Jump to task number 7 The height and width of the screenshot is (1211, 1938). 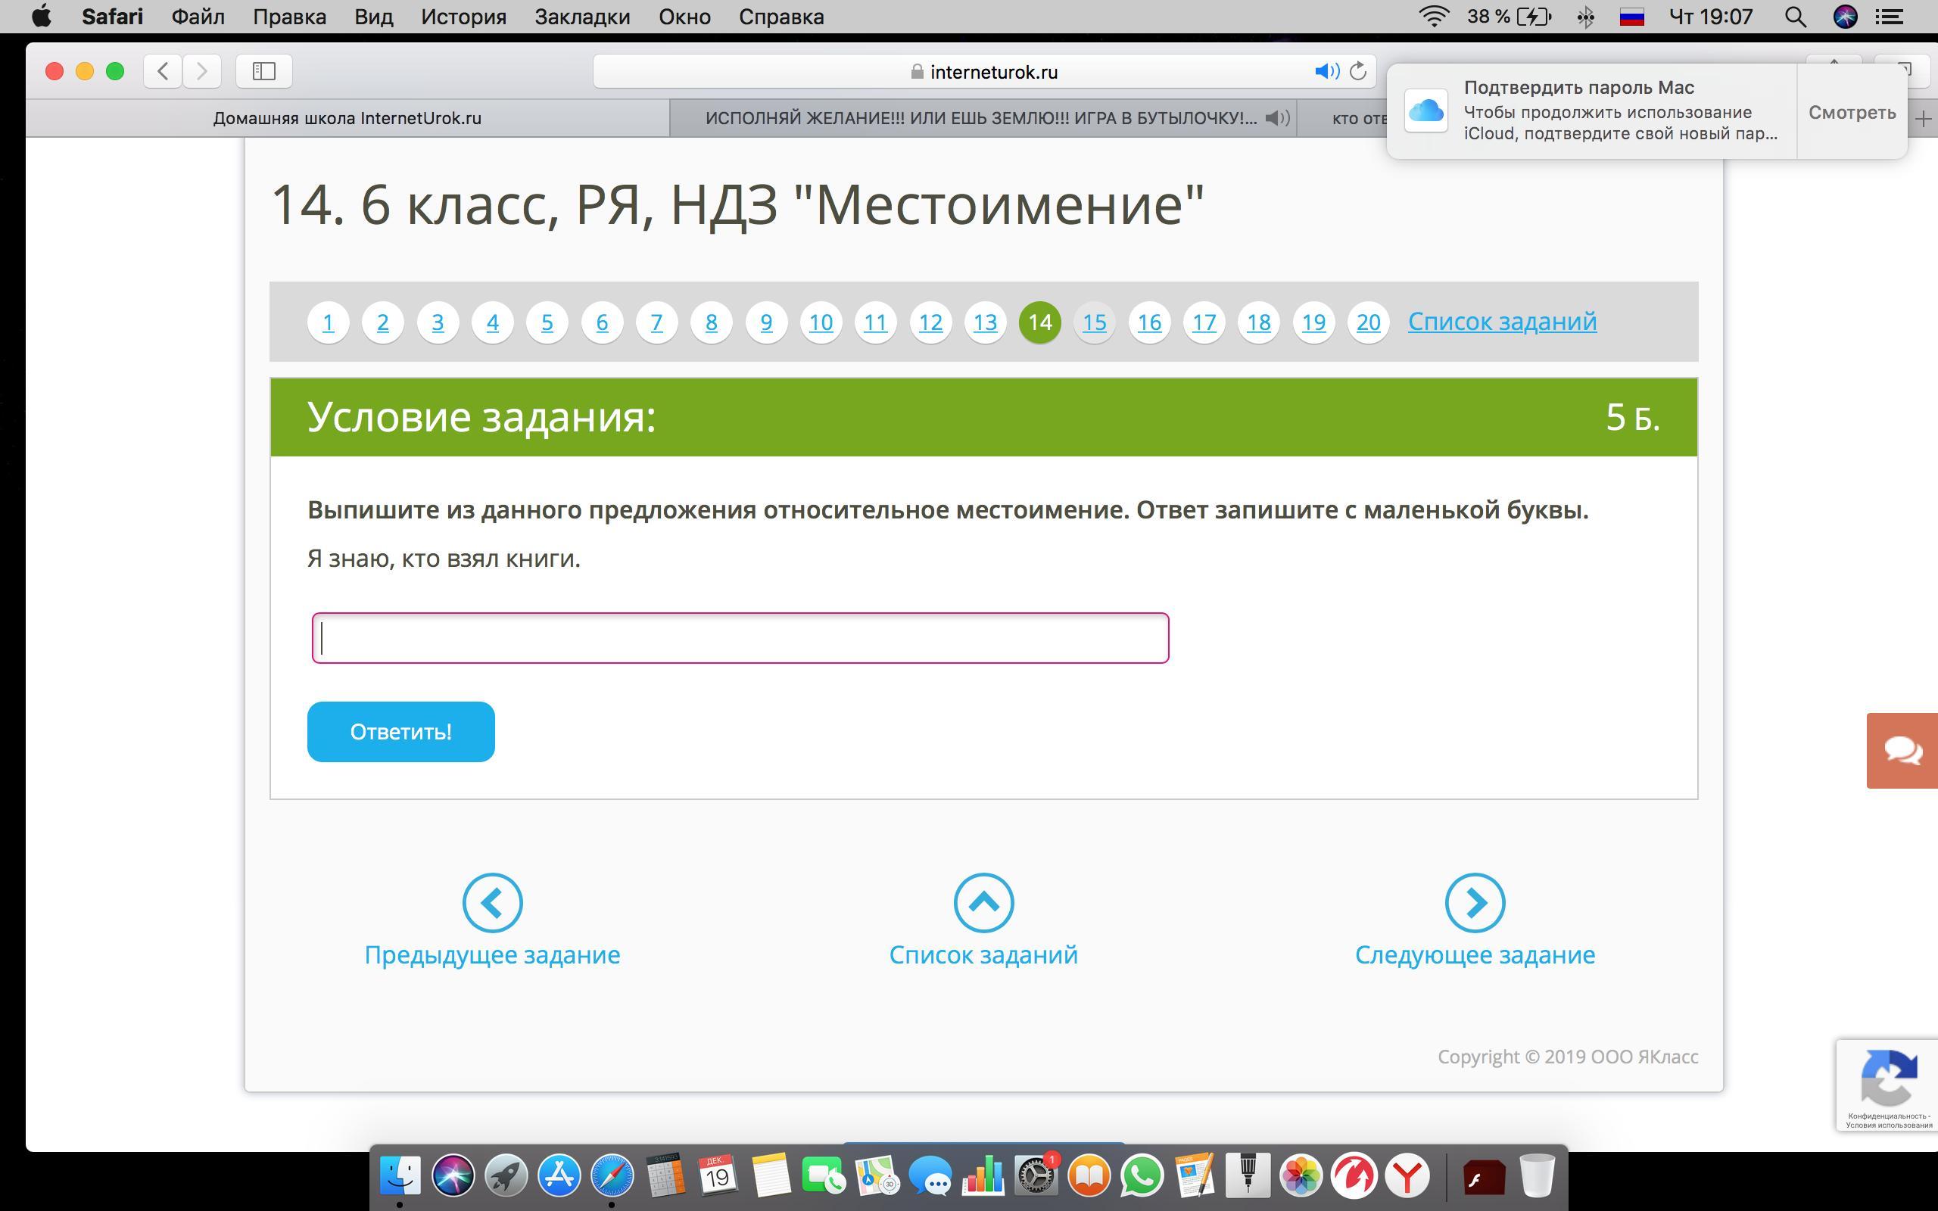[x=656, y=322]
